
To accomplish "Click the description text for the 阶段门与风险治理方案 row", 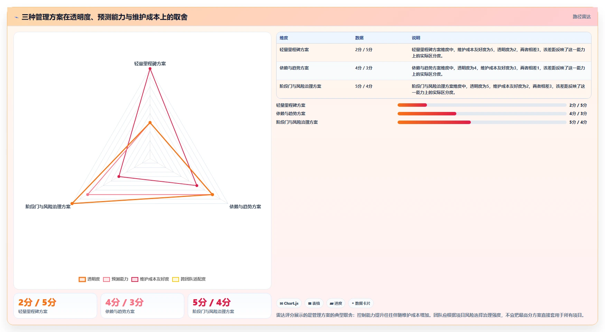I will coord(498,89).
